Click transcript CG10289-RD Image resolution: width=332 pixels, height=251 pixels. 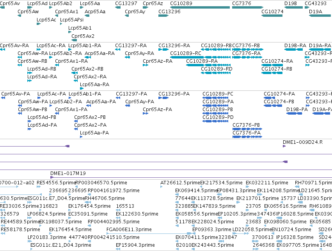point(217,69)
